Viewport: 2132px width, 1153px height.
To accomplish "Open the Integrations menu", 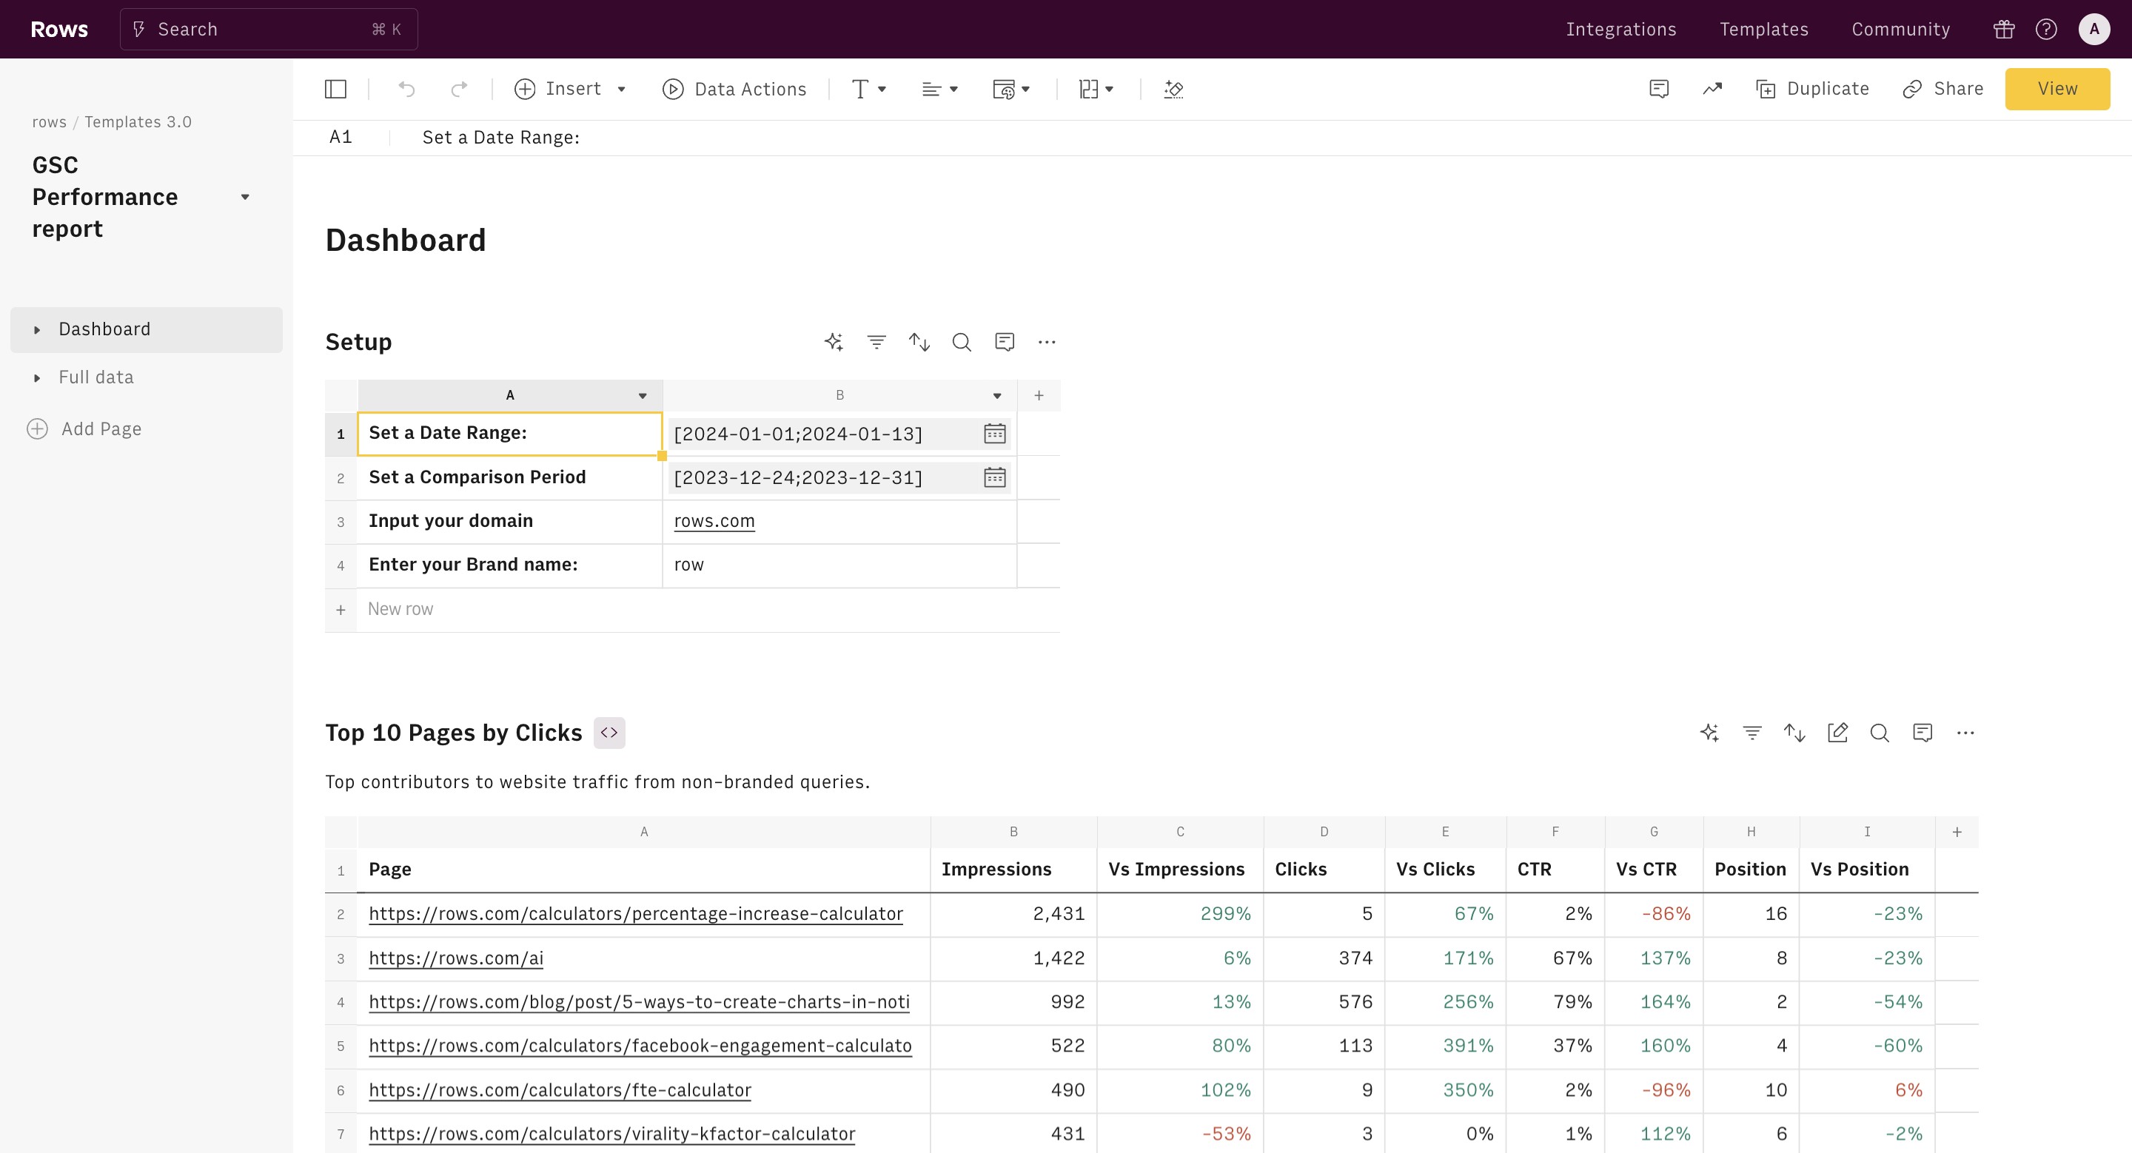I will click(x=1620, y=29).
